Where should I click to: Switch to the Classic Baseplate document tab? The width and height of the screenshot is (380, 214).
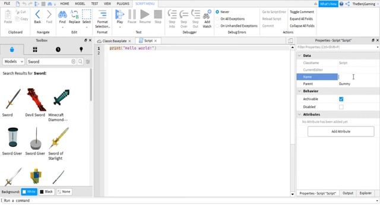pos(115,41)
